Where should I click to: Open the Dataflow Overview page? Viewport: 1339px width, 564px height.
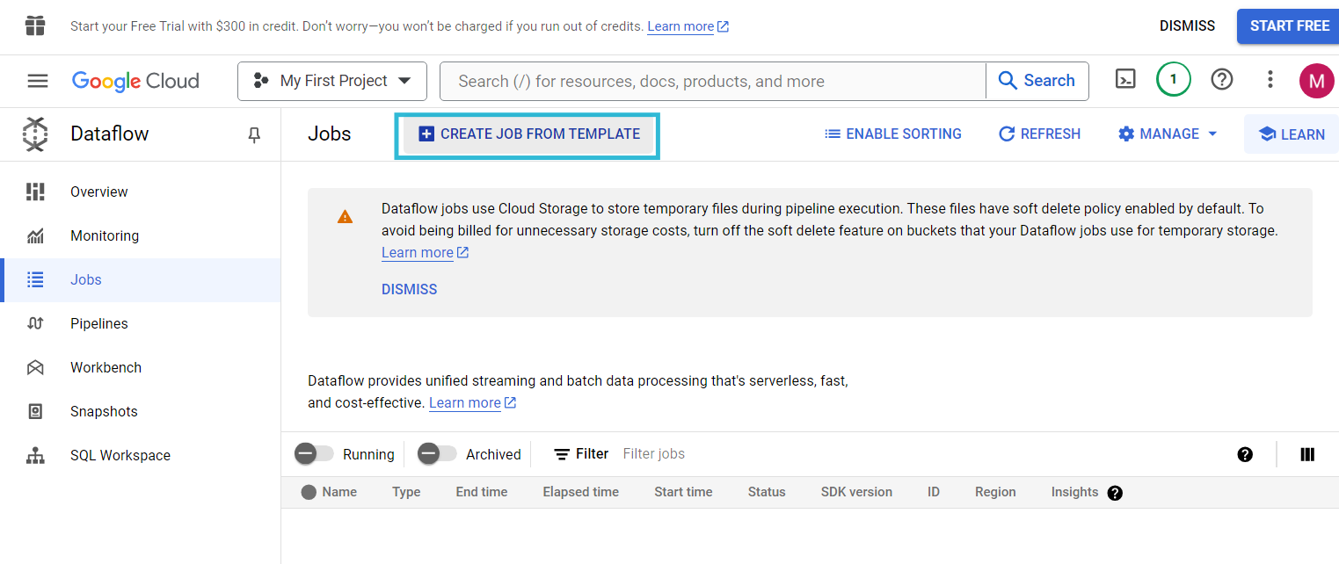pyautogui.click(x=98, y=192)
